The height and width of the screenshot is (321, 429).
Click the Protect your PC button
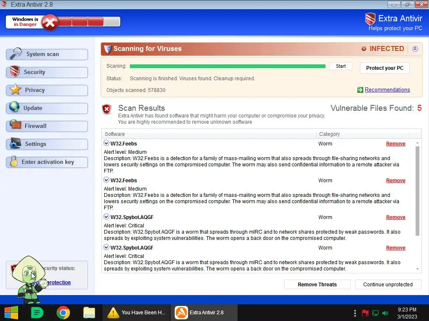pyautogui.click(x=385, y=68)
